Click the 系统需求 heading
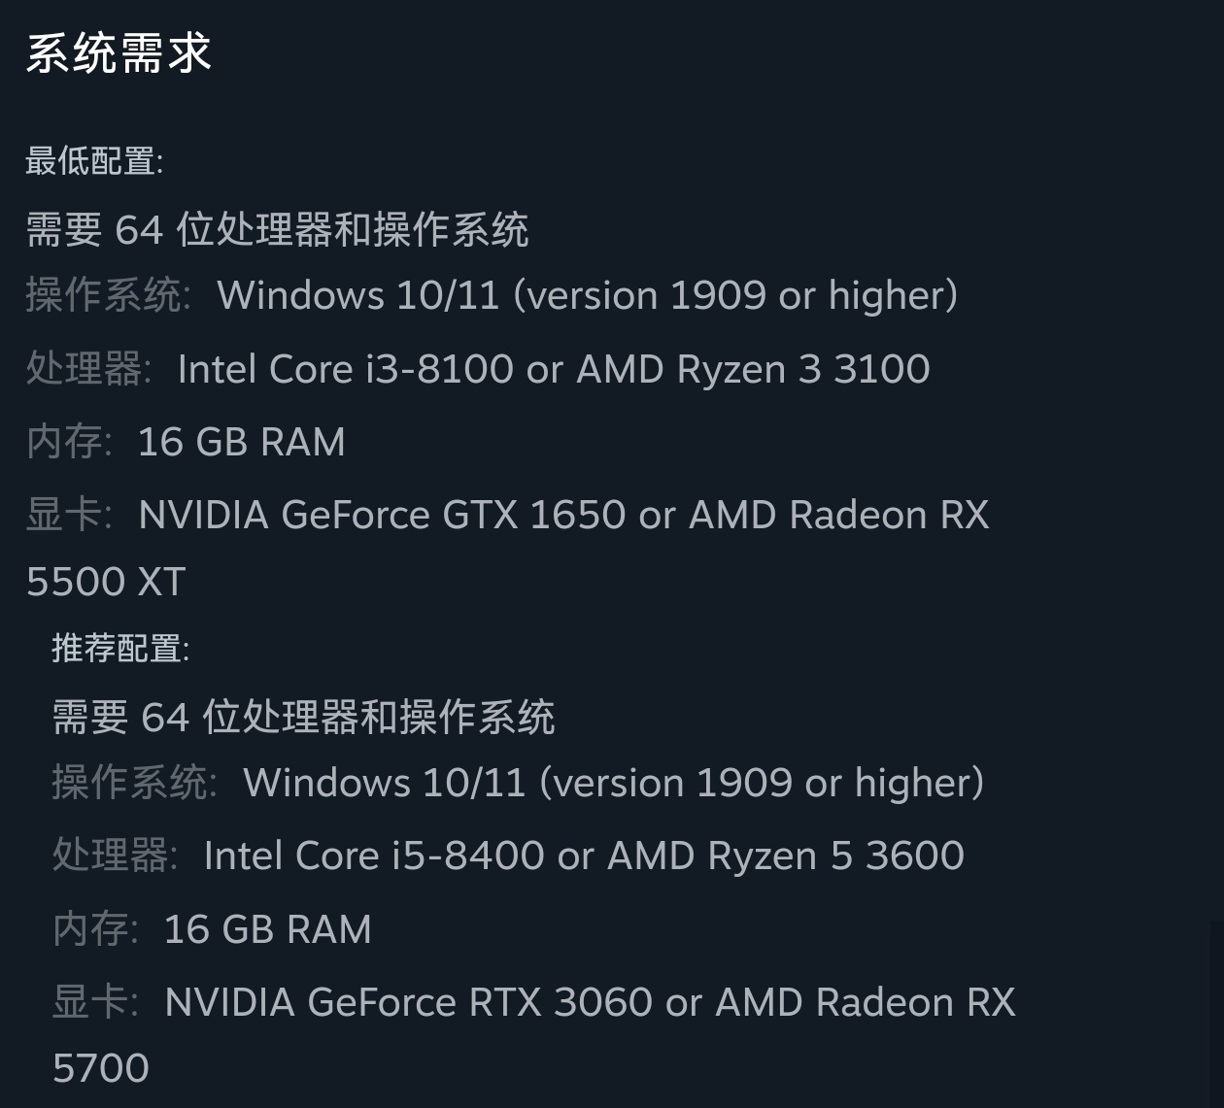The image size is (1224, 1108). [x=119, y=53]
